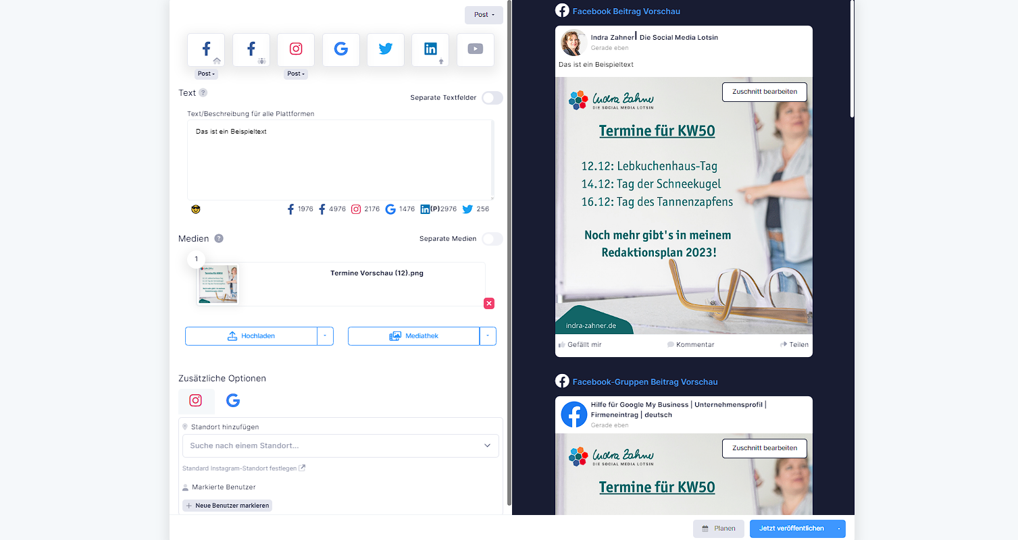
Task: Expand the Mediathek dropdown arrow
Action: [488, 336]
